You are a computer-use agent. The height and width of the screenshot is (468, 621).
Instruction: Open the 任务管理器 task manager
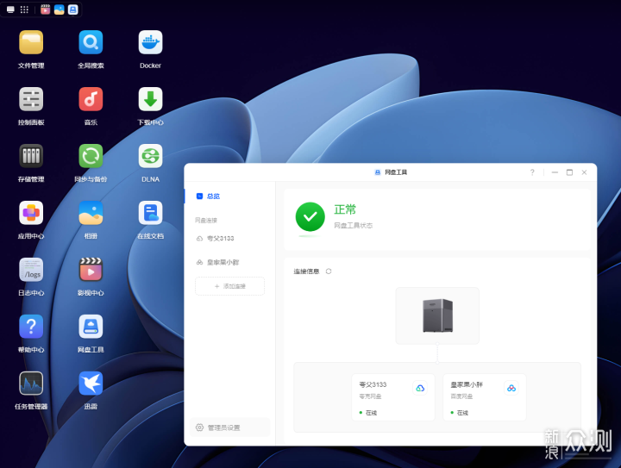click(x=31, y=384)
